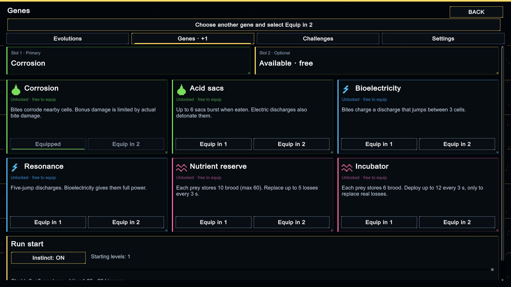Click the Incubator wave icon
The width and height of the screenshot is (511, 287).
coord(347,168)
